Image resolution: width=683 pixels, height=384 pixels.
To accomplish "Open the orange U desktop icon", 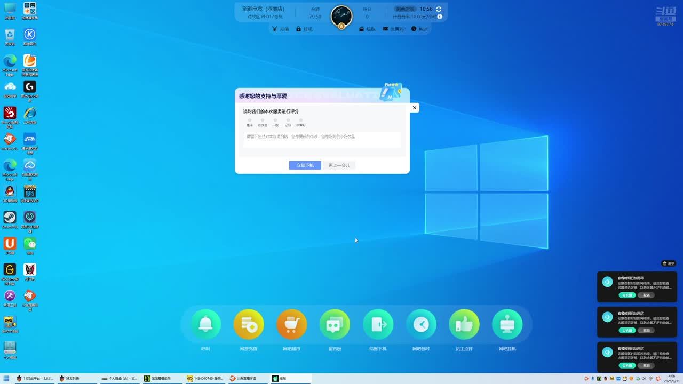I will (x=10, y=246).
